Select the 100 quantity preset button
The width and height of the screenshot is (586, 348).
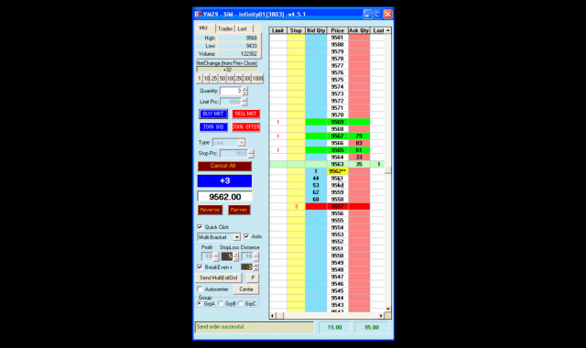[231, 79]
